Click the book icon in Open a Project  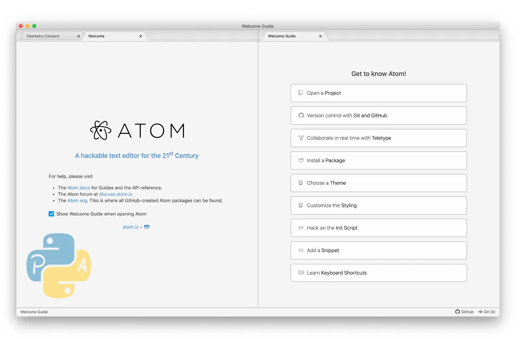(x=301, y=93)
